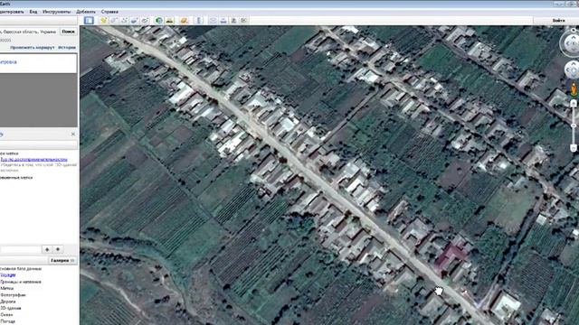The height and width of the screenshot is (325, 579).
Task: Show historical imagery with the clock icon
Action: pos(159,21)
